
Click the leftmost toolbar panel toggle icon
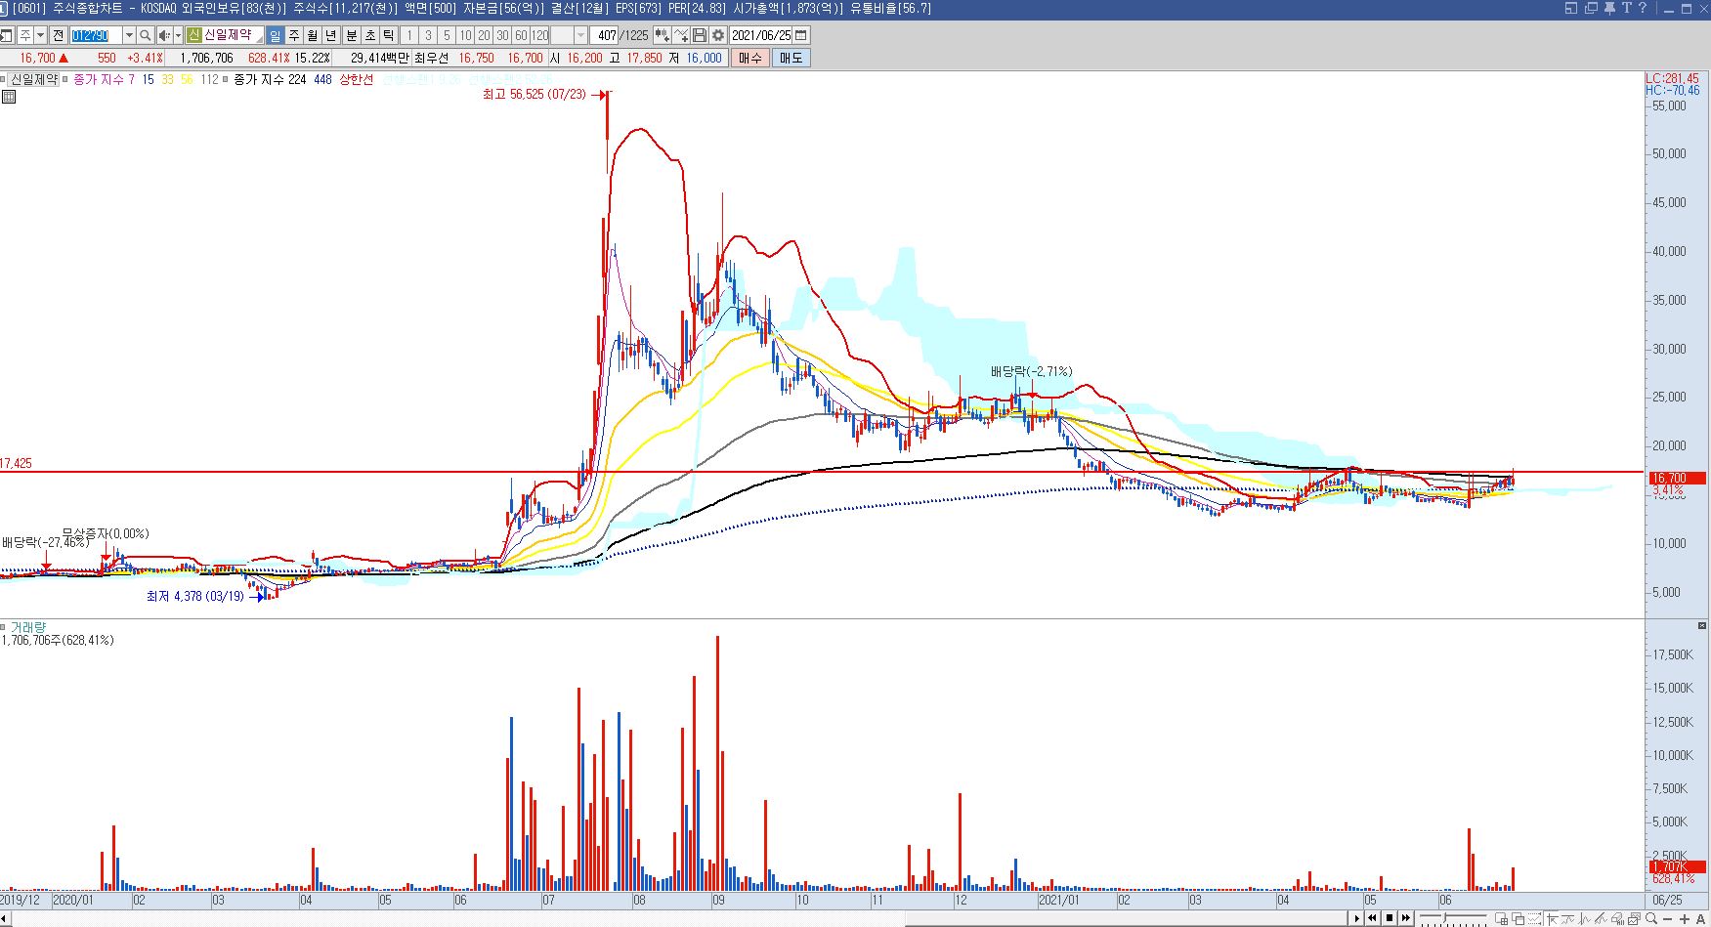[x=6, y=35]
